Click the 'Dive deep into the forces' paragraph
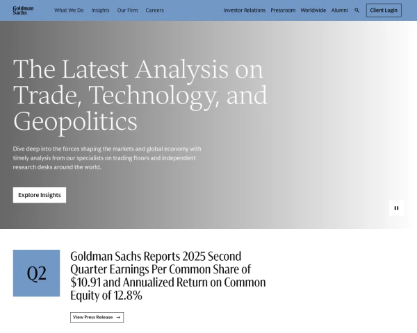Image resolution: width=417 pixels, height=333 pixels. (107, 157)
